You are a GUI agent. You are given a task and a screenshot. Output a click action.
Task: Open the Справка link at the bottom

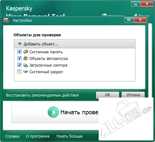pyautogui.click(x=12, y=136)
